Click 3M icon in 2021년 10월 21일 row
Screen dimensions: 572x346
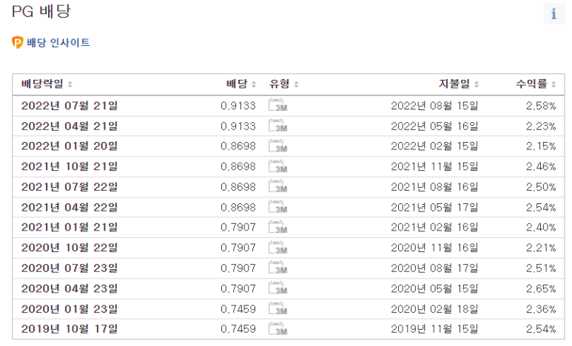277,166
